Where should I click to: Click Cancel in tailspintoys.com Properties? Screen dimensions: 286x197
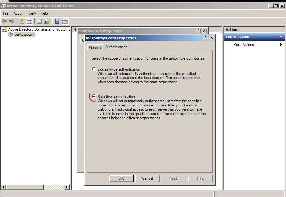click(x=148, y=178)
